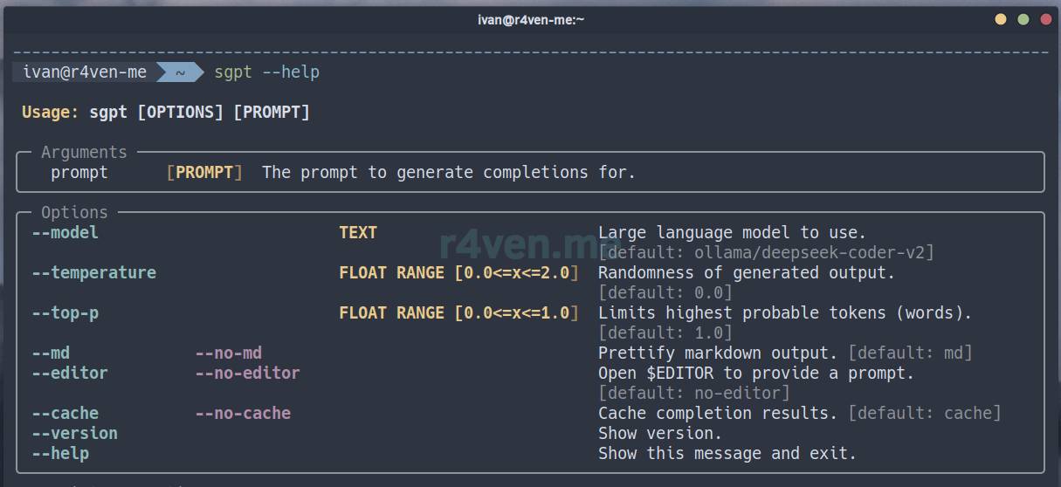The width and height of the screenshot is (1061, 487).
Task: Click the yellow PROMPT argument placeholder
Action: coord(204,172)
